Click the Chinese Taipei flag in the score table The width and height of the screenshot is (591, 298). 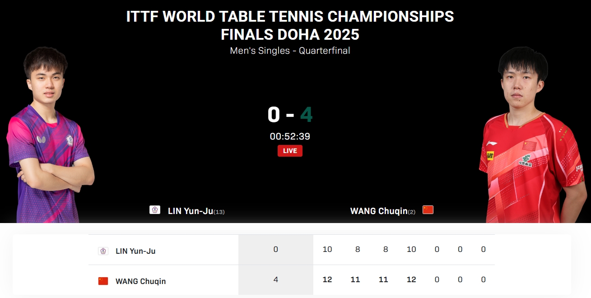click(x=103, y=251)
